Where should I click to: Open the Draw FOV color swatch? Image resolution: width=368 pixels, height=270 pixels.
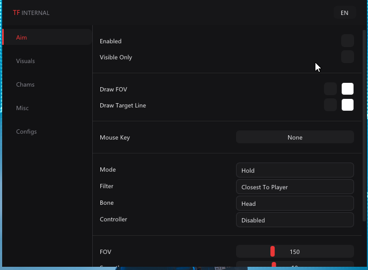[348, 89]
